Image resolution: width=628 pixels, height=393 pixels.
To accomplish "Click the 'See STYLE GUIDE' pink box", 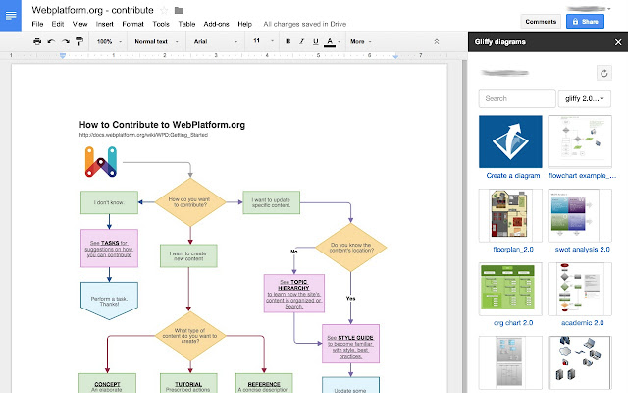I will (350, 344).
